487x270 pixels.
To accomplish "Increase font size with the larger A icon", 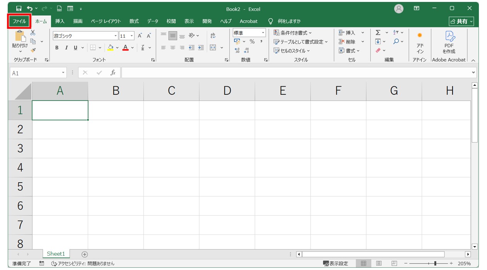I will 140,36.
